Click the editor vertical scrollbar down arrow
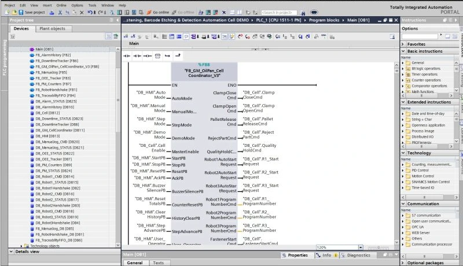This screenshot has height=266, width=463. point(396,242)
